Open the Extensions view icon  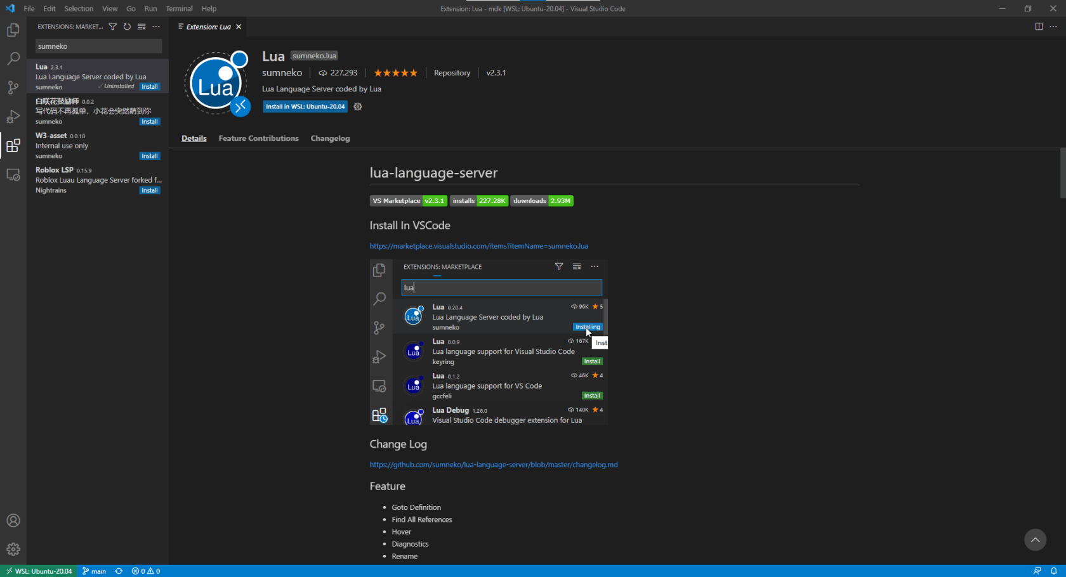click(x=13, y=146)
